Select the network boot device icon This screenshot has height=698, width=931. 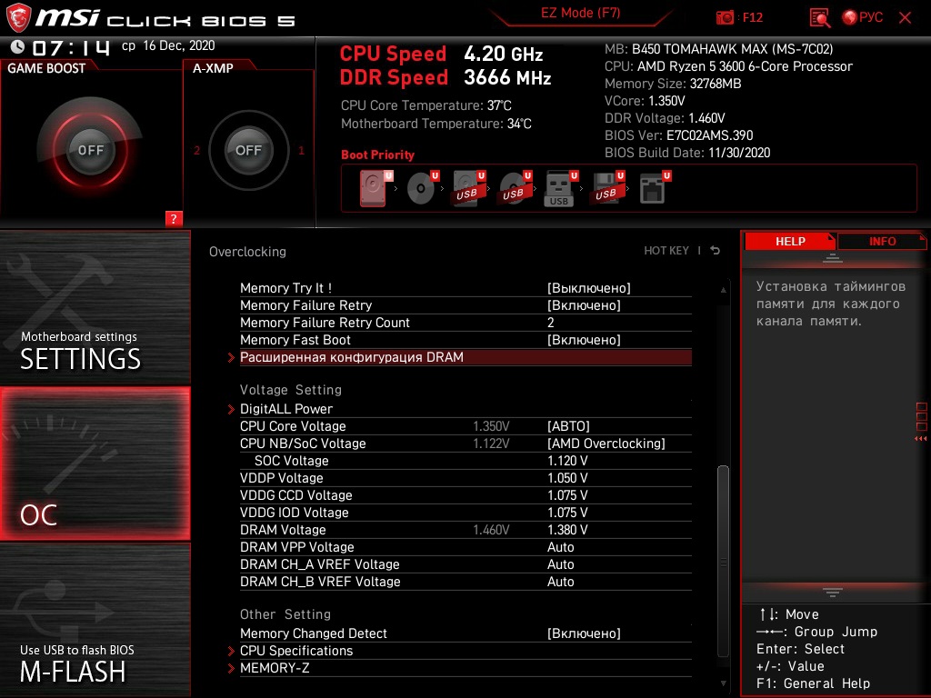[654, 189]
